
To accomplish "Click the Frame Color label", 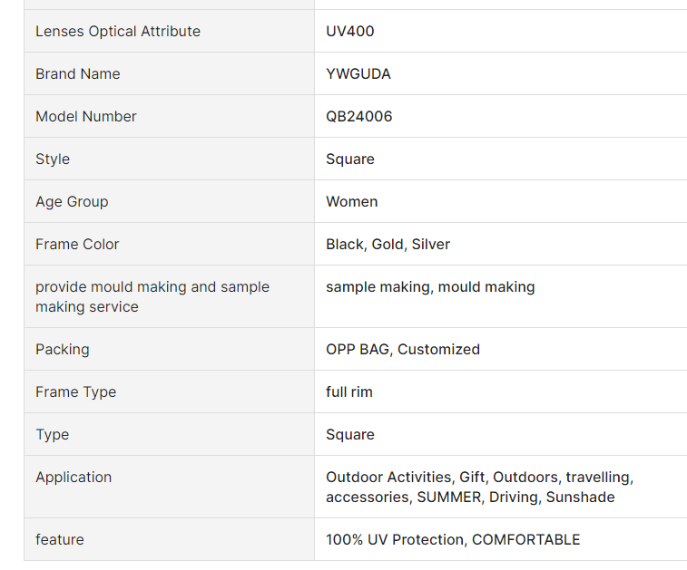I will click(77, 245).
